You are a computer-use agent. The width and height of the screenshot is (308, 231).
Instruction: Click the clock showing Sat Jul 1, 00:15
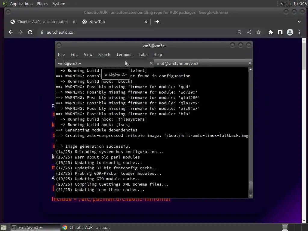point(293,4)
